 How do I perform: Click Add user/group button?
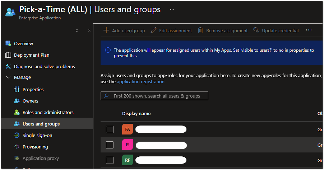click(124, 30)
